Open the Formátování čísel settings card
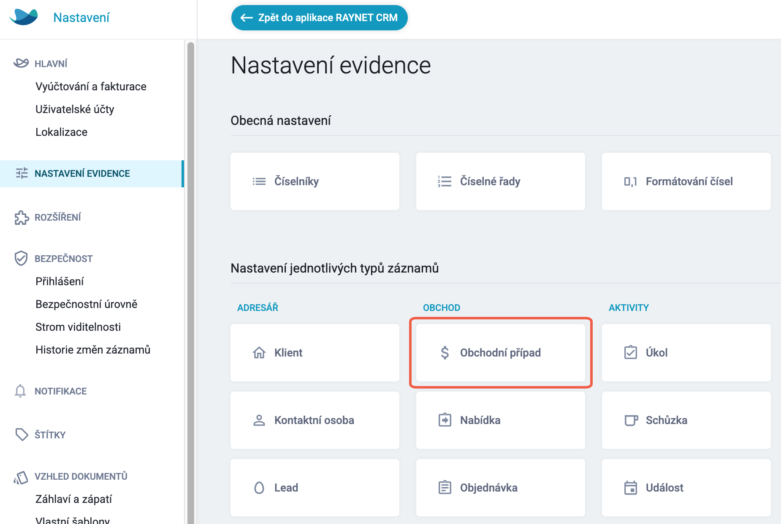This screenshot has height=524, width=781. pos(686,181)
